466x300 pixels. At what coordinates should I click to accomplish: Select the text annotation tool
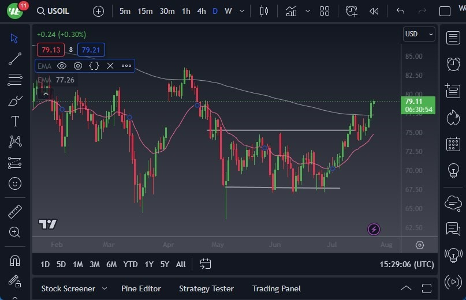15,121
